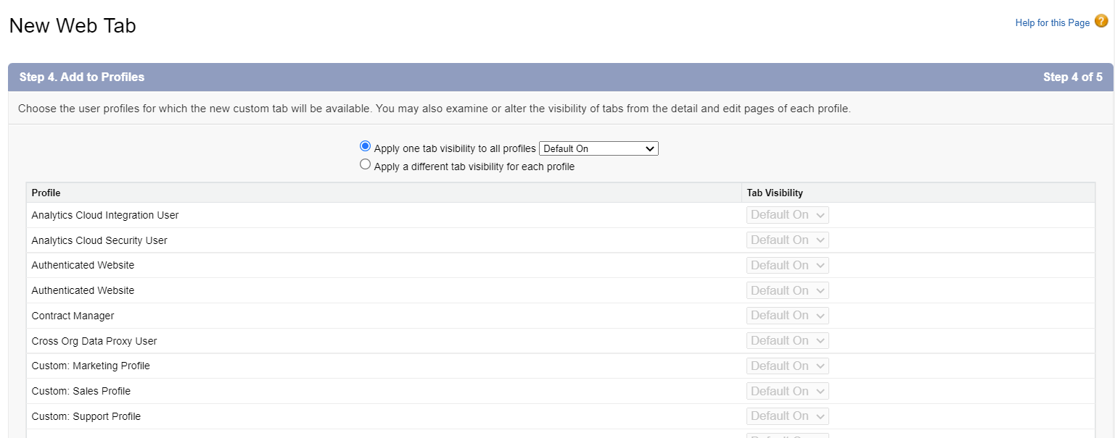Open the Default On visibility dropdown for all profiles
Viewport: 1115px width, 438px height.
click(x=598, y=148)
